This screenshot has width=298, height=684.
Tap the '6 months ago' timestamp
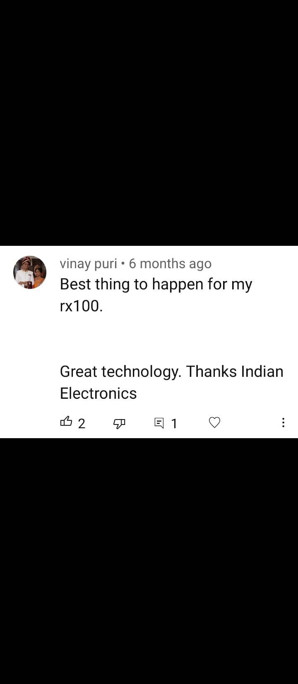click(170, 264)
